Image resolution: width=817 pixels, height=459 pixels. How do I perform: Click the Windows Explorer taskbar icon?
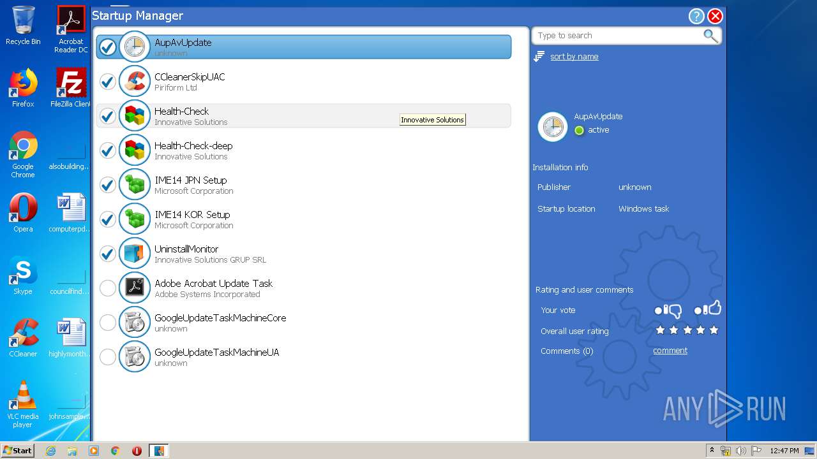72,451
